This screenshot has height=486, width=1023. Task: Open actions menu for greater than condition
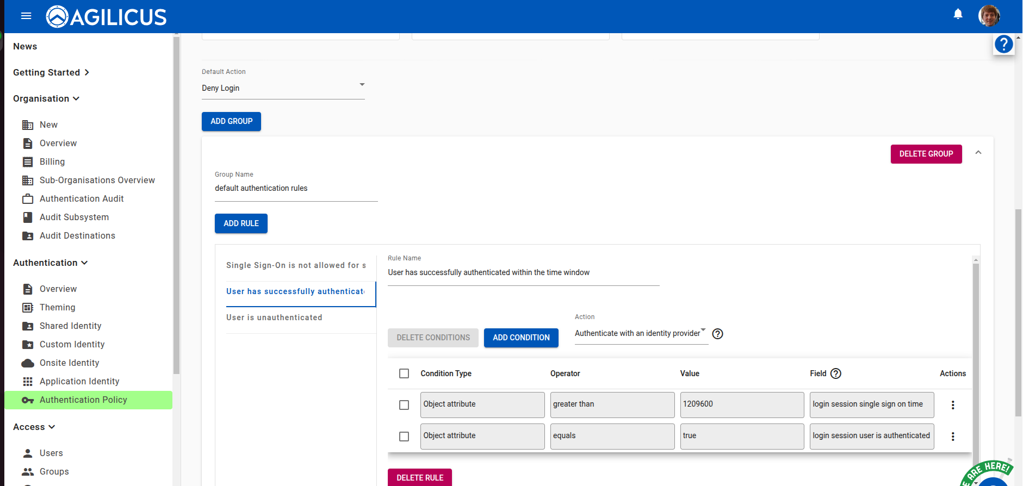pyautogui.click(x=952, y=405)
